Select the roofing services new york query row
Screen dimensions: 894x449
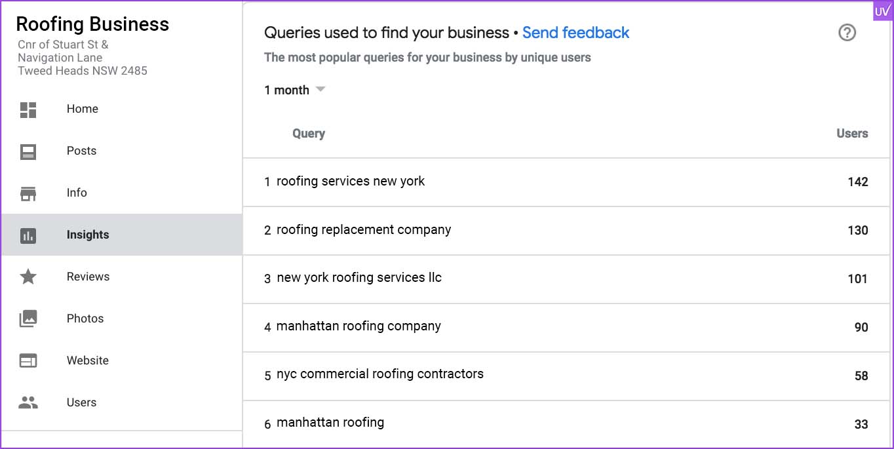[566, 182]
